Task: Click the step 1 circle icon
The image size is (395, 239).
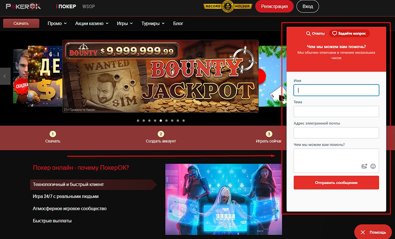Action: (x=53, y=134)
